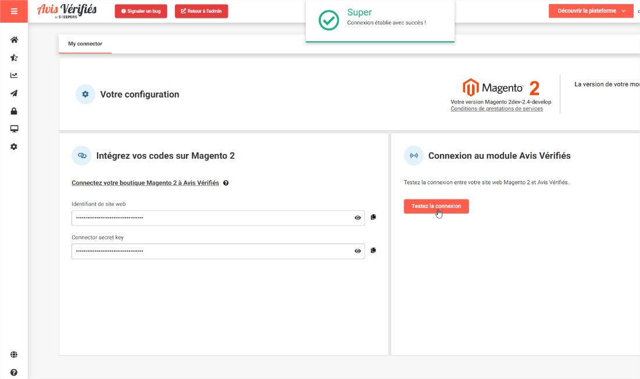Open the hamburger menu in the sidebar

(14, 11)
